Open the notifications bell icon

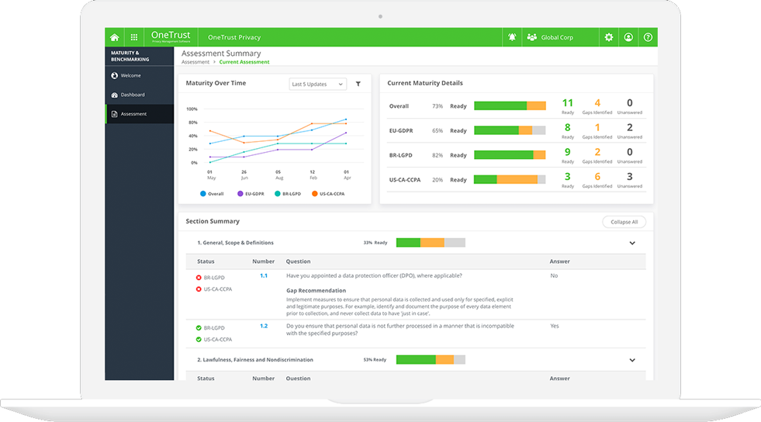[x=512, y=37]
